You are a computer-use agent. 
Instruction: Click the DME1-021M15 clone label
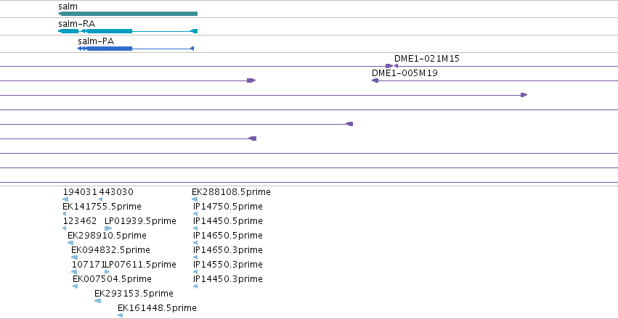pyautogui.click(x=427, y=59)
